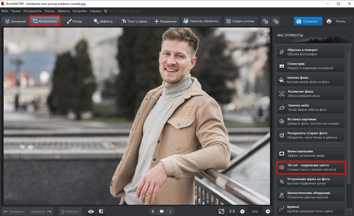Click the Сохранить button
Image resolution: width=354 pixels, height=216 pixels.
click(x=308, y=22)
